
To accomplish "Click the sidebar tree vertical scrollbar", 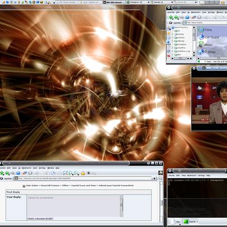I will coord(194,41).
